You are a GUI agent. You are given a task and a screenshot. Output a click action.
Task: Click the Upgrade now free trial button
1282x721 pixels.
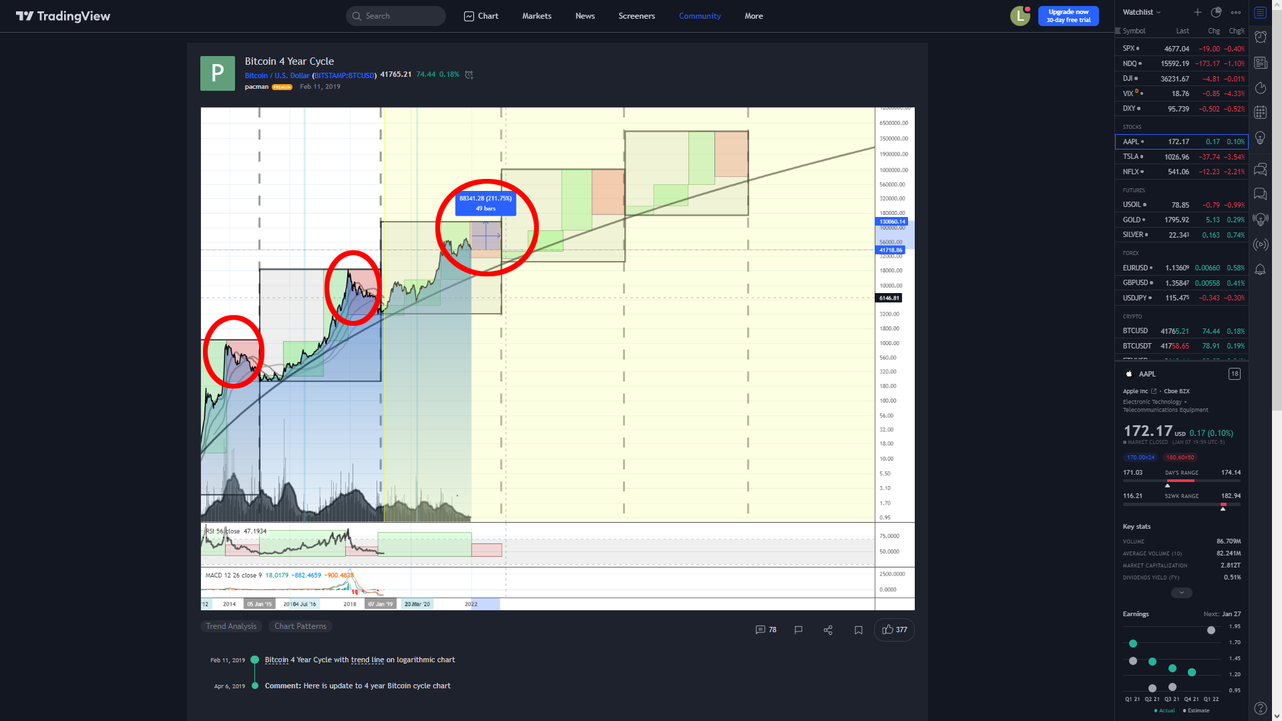coord(1068,16)
